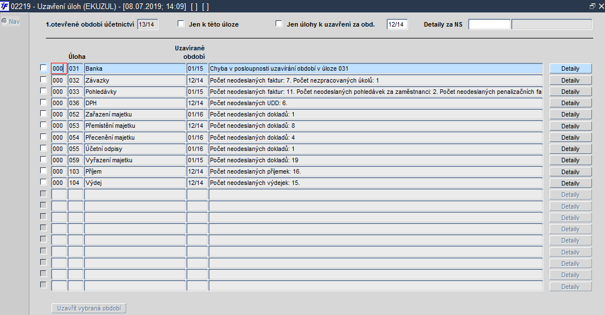Click the gray description field next to Detaily za NS
This screenshot has width=605, height=315.
tap(551, 24)
